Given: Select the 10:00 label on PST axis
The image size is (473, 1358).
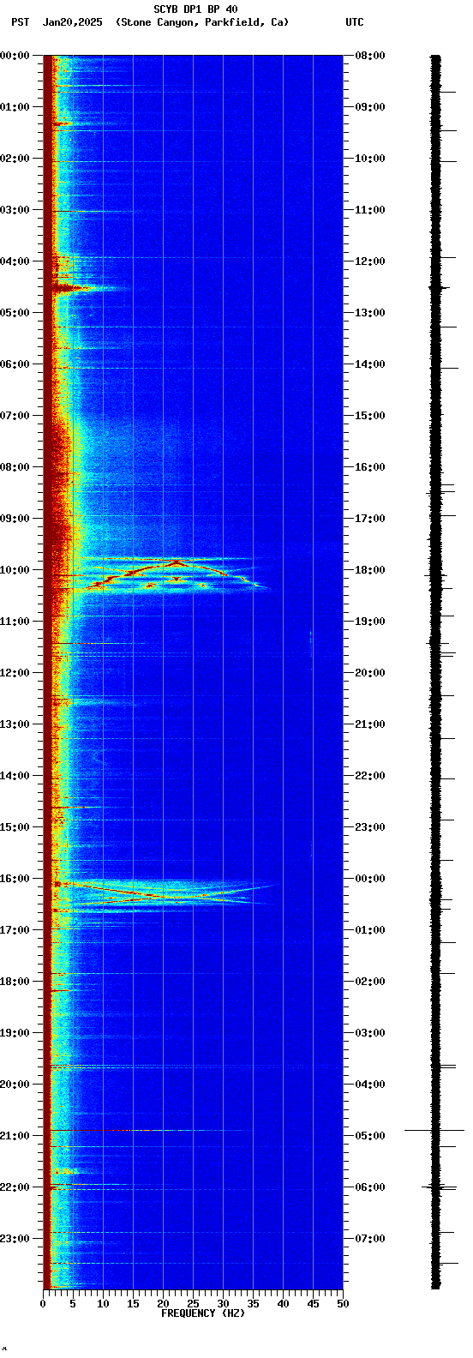Looking at the screenshot, I should click(15, 570).
